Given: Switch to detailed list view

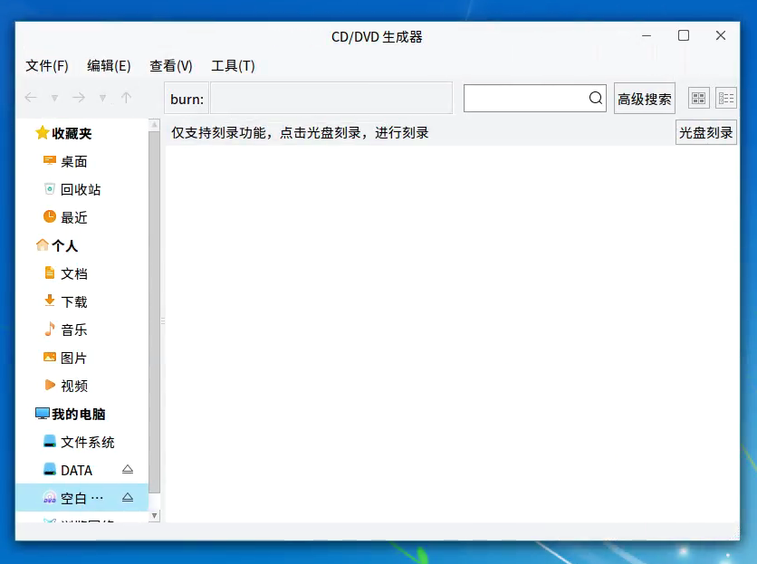Looking at the screenshot, I should click(726, 99).
